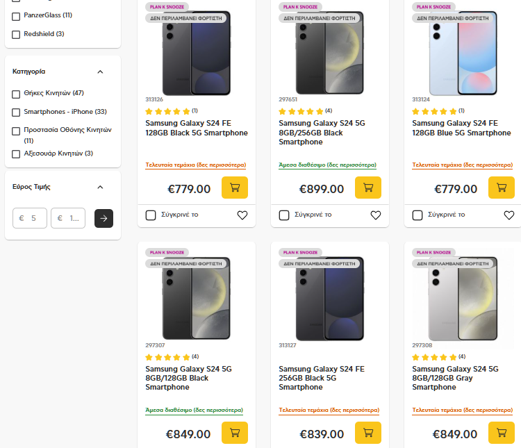
Task: Open Samsung Galaxy S24 FE 128GB Blue link
Action: tap(461, 128)
